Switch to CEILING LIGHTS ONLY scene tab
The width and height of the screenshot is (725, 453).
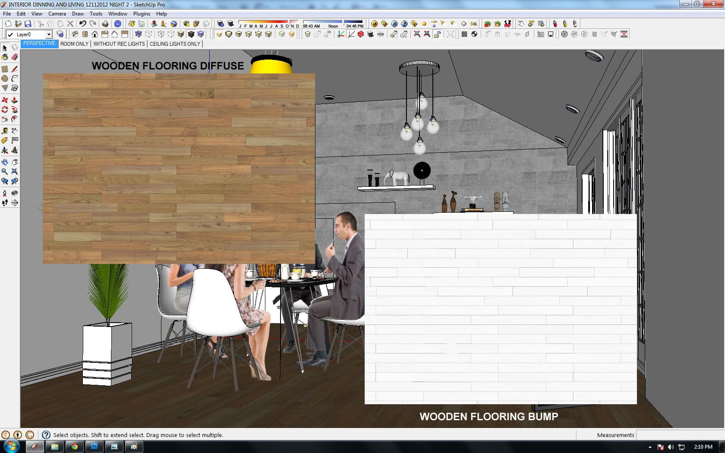(x=175, y=44)
